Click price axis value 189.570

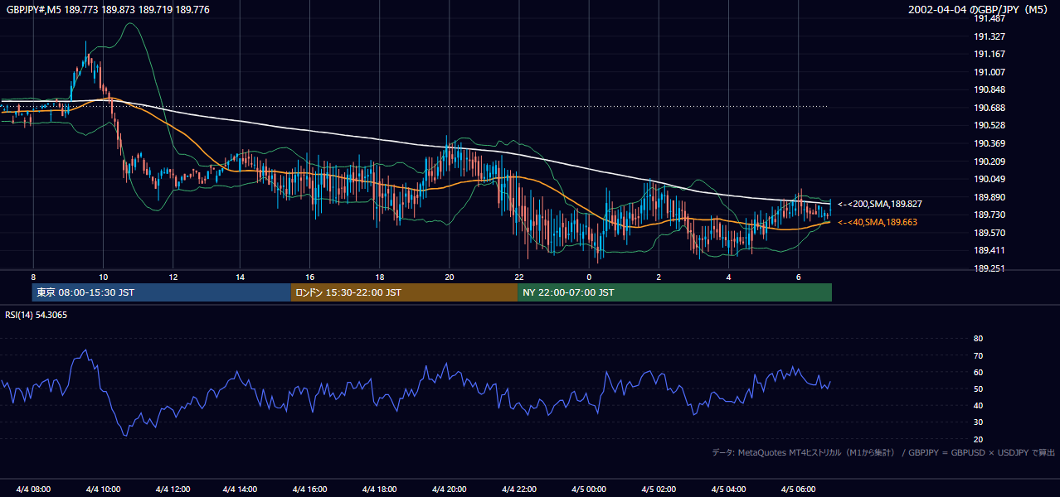(989, 233)
